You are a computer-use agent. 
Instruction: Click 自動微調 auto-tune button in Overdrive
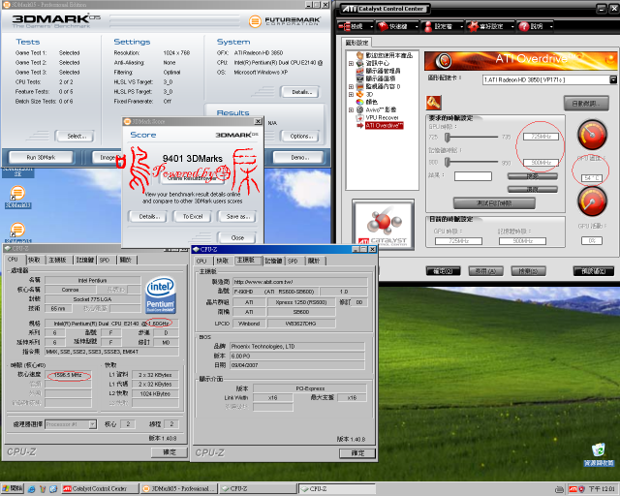586,104
